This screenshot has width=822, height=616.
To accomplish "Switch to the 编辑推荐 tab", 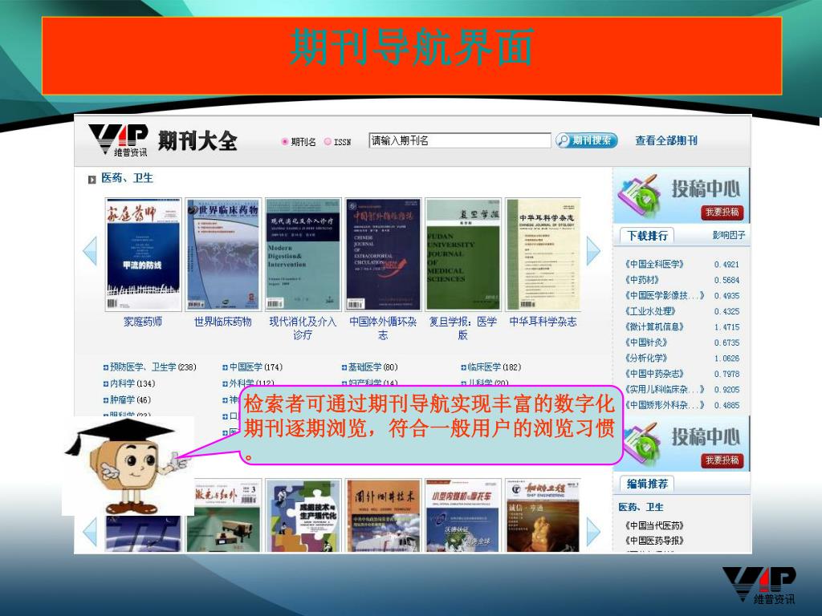I will point(647,484).
